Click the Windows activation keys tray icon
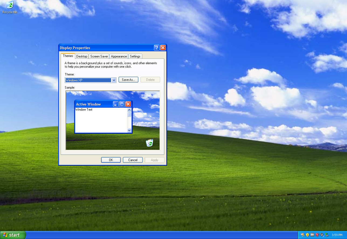Viewport: 347px width, 239px height. tap(303, 235)
